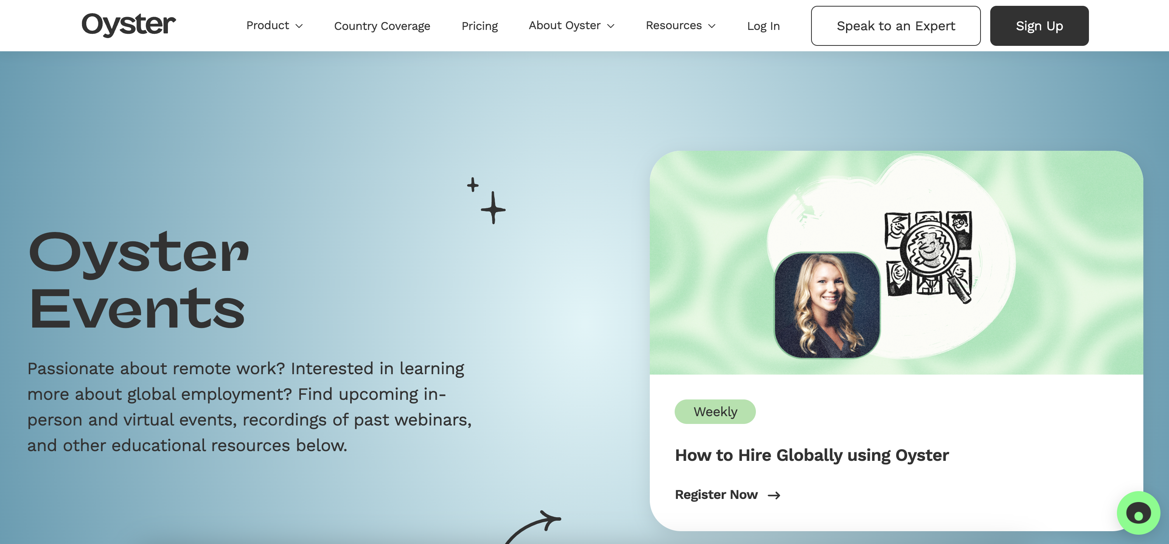The image size is (1169, 544).
Task: Expand the About Oyster dropdown chevron
Action: (611, 26)
